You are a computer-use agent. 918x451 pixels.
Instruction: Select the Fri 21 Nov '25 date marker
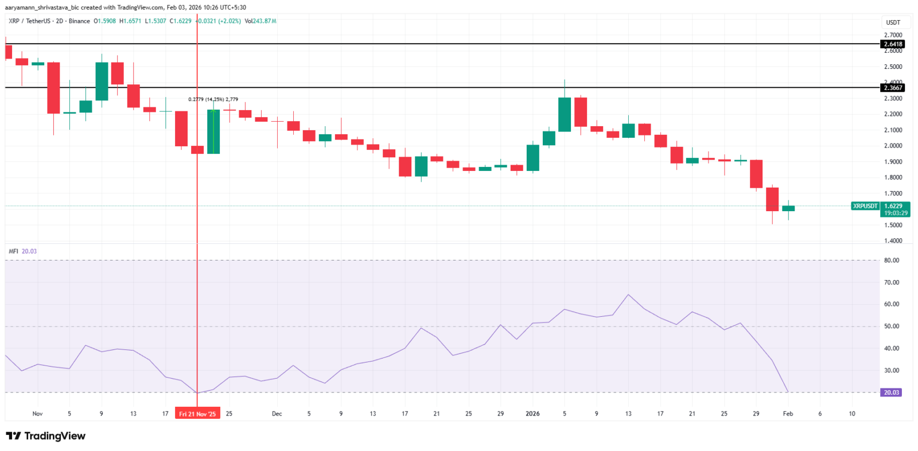click(x=197, y=414)
